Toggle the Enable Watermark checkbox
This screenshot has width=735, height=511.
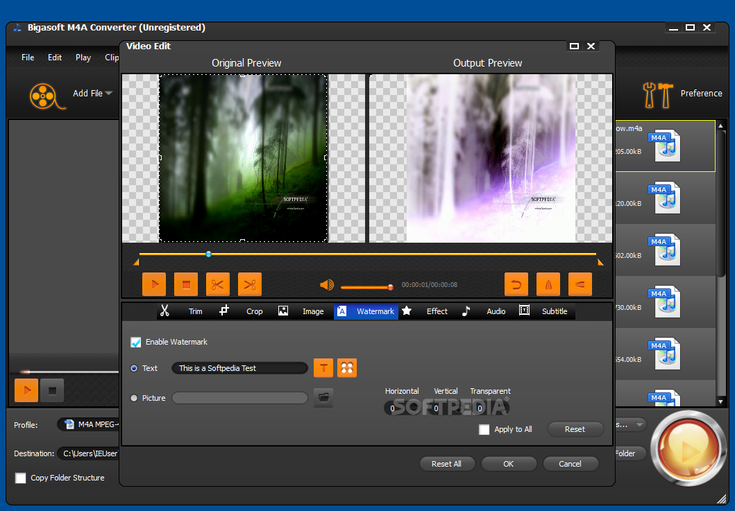(136, 342)
